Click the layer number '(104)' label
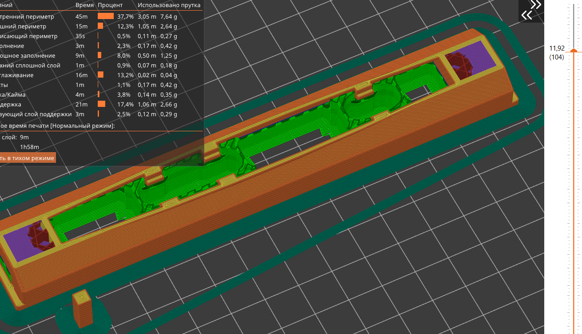The height and width of the screenshot is (334, 582). (557, 57)
